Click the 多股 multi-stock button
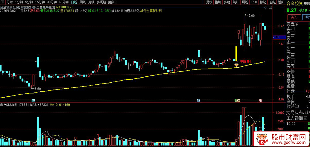Image resolution: width=310 pixels, height=147 pixels. pyautogui.click(x=227, y=2)
